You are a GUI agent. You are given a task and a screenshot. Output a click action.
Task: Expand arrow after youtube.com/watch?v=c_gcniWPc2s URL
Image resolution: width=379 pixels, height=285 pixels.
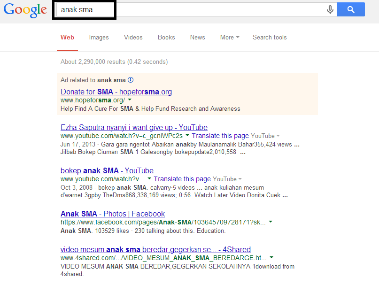[x=187, y=135]
